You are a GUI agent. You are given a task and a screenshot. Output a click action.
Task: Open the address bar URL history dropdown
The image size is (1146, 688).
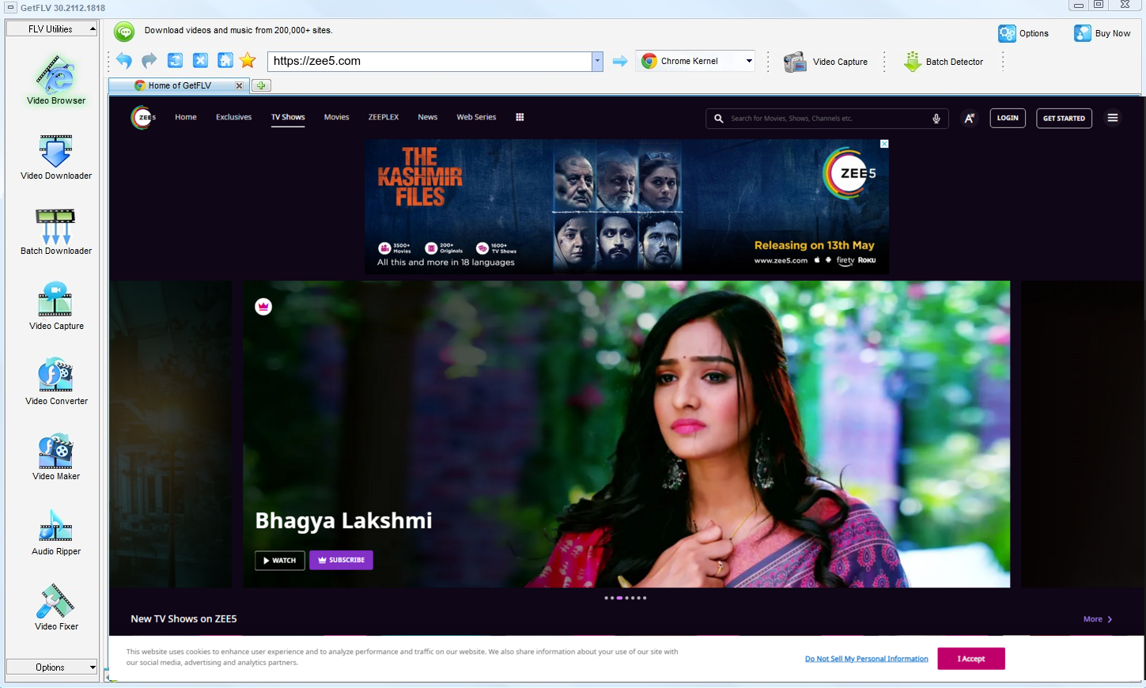pos(597,61)
